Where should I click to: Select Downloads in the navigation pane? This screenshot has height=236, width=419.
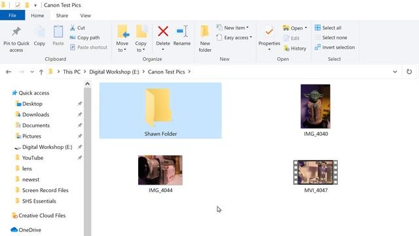pyautogui.click(x=32, y=115)
